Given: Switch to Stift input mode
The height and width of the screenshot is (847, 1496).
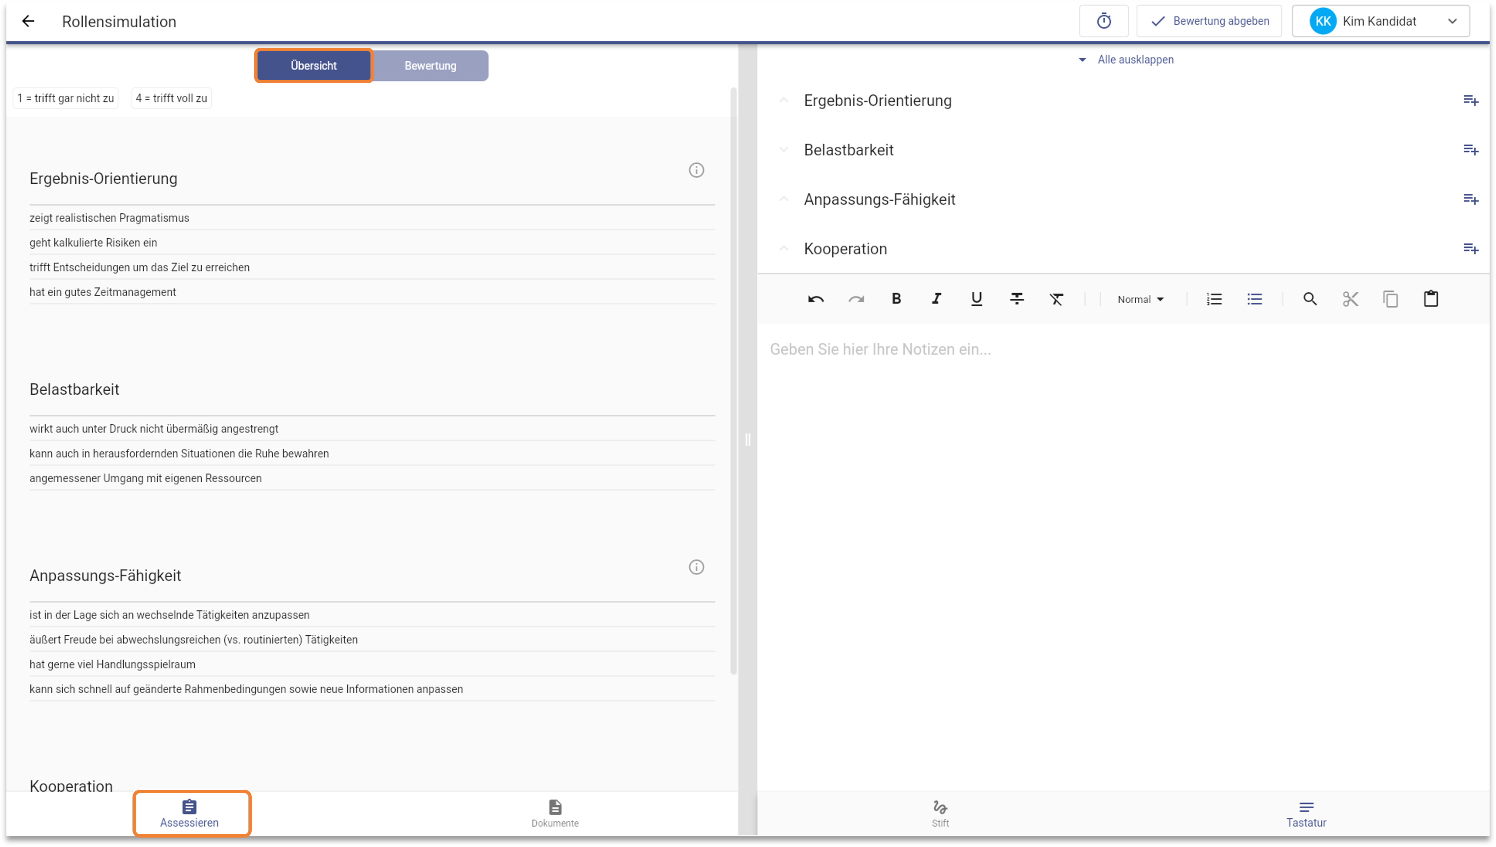Looking at the screenshot, I should tap(940, 813).
